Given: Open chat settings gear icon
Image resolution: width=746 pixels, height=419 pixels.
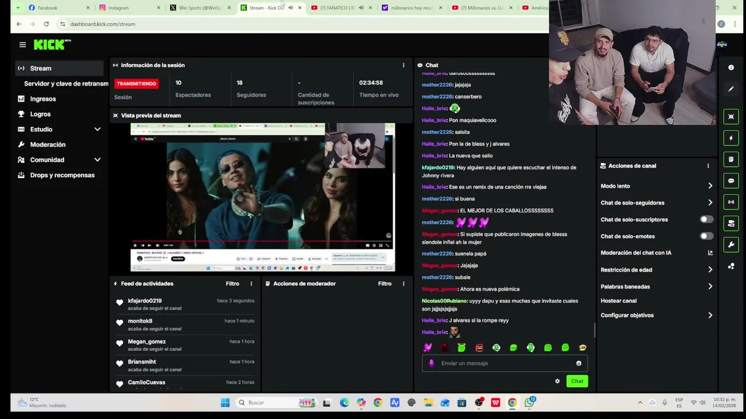Looking at the screenshot, I should [x=557, y=381].
